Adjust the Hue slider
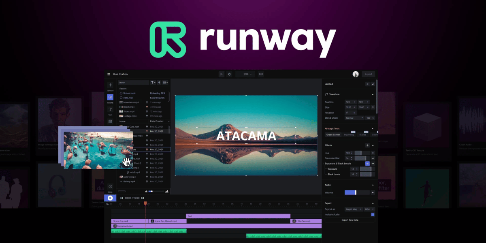 [x=362, y=153]
